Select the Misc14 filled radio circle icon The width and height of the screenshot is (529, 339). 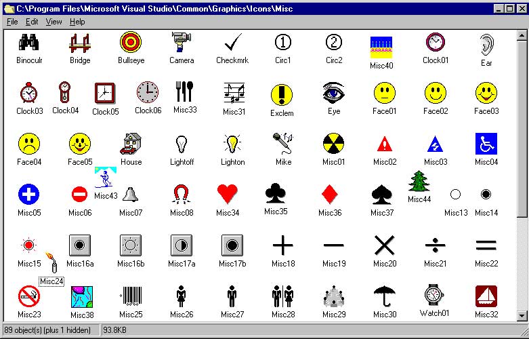[x=486, y=195]
